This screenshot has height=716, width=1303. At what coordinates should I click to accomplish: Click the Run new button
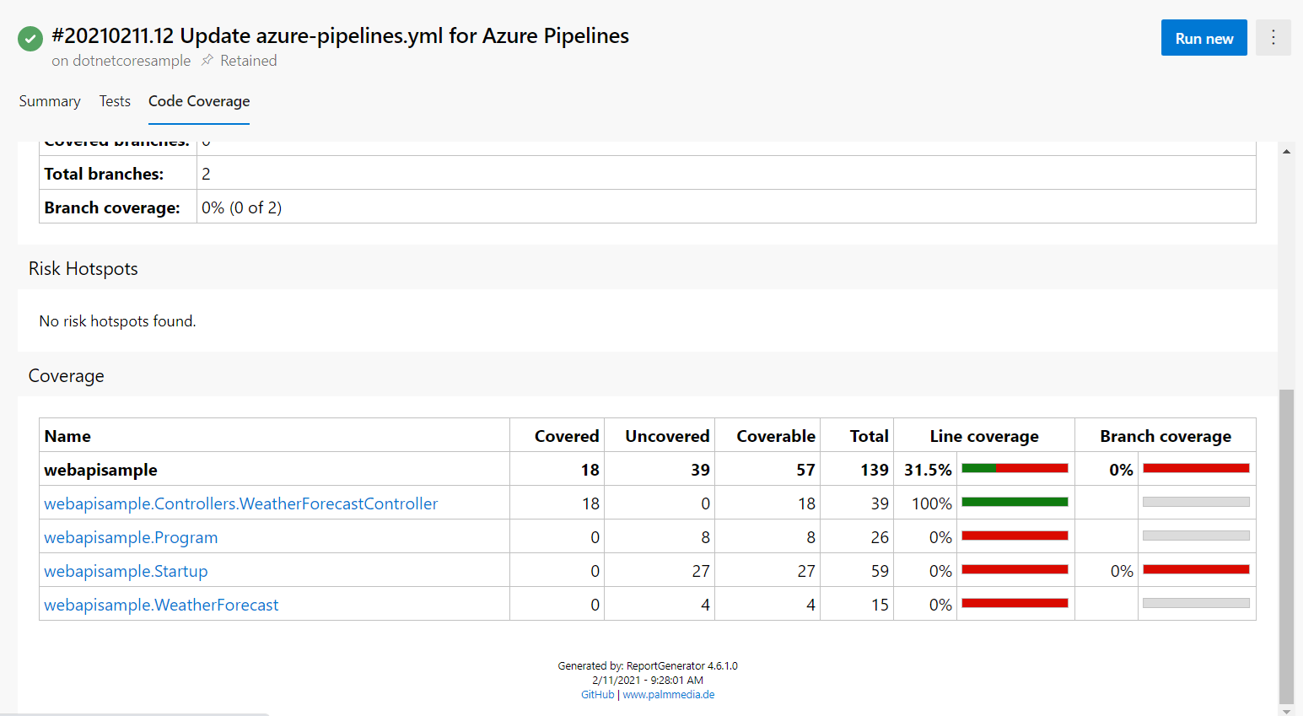pos(1203,38)
